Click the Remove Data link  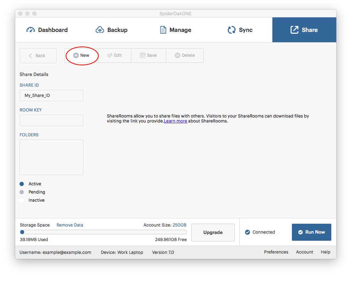[x=70, y=225]
